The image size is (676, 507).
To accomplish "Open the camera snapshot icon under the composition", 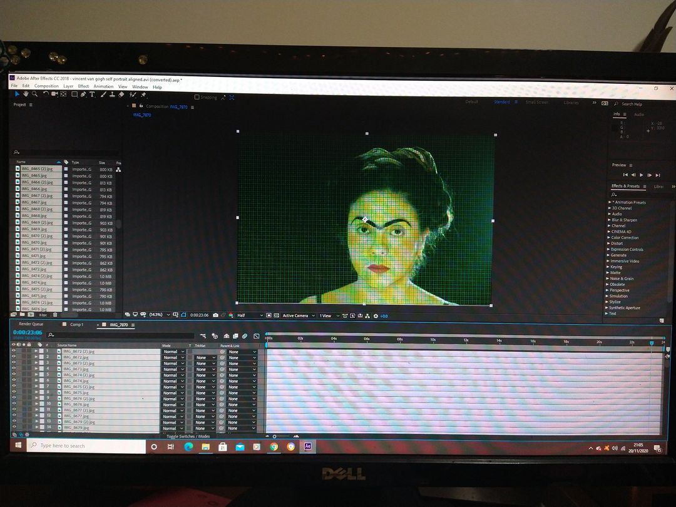I will point(215,315).
